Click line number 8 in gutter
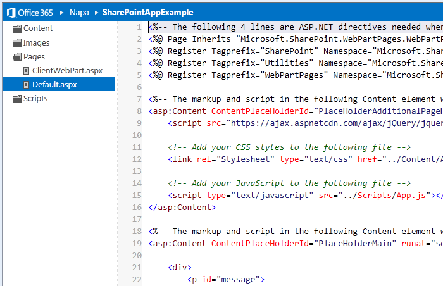Viewport: 443px width, 286px height. (x=139, y=111)
